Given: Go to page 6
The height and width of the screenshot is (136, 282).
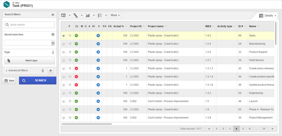Looking at the screenshot, I should [250, 129].
